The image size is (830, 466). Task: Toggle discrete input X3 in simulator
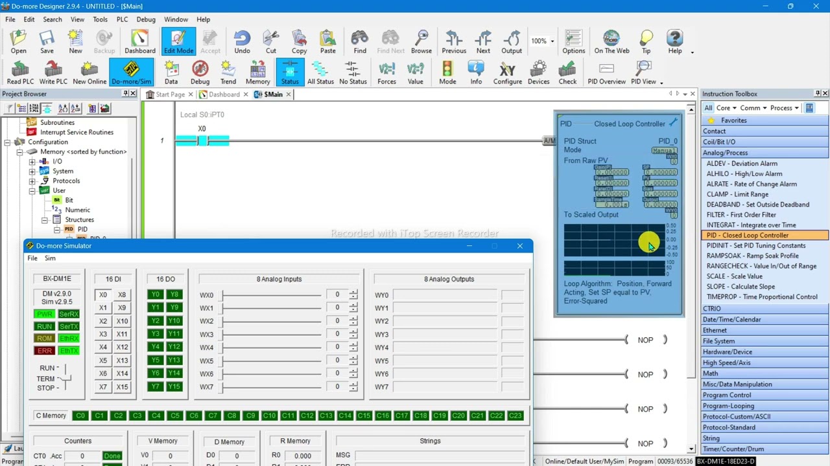103,334
